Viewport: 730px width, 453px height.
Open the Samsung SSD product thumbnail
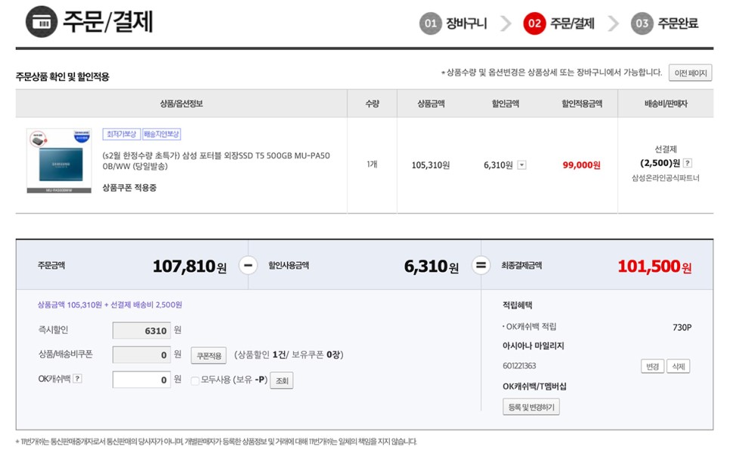59,161
